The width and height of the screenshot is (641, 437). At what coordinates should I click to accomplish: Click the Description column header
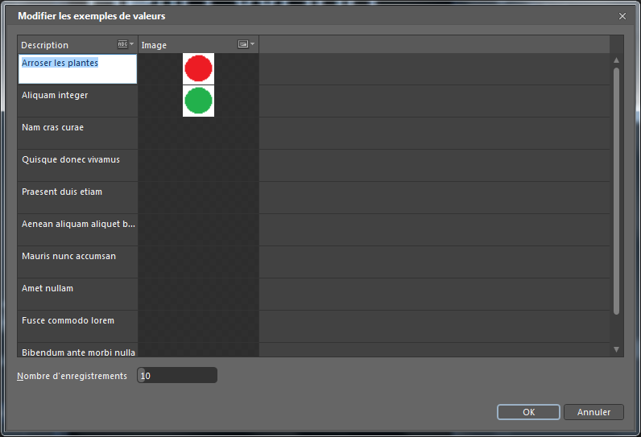[x=64, y=45]
